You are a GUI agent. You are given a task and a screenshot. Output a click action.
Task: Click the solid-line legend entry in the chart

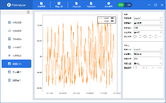coord(106,18)
